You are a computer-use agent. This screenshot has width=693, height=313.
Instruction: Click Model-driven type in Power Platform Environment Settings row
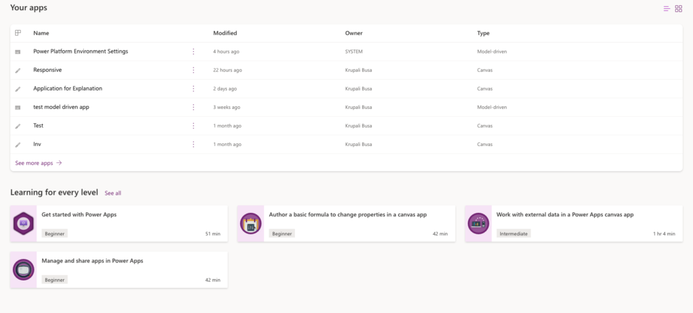[492, 51]
